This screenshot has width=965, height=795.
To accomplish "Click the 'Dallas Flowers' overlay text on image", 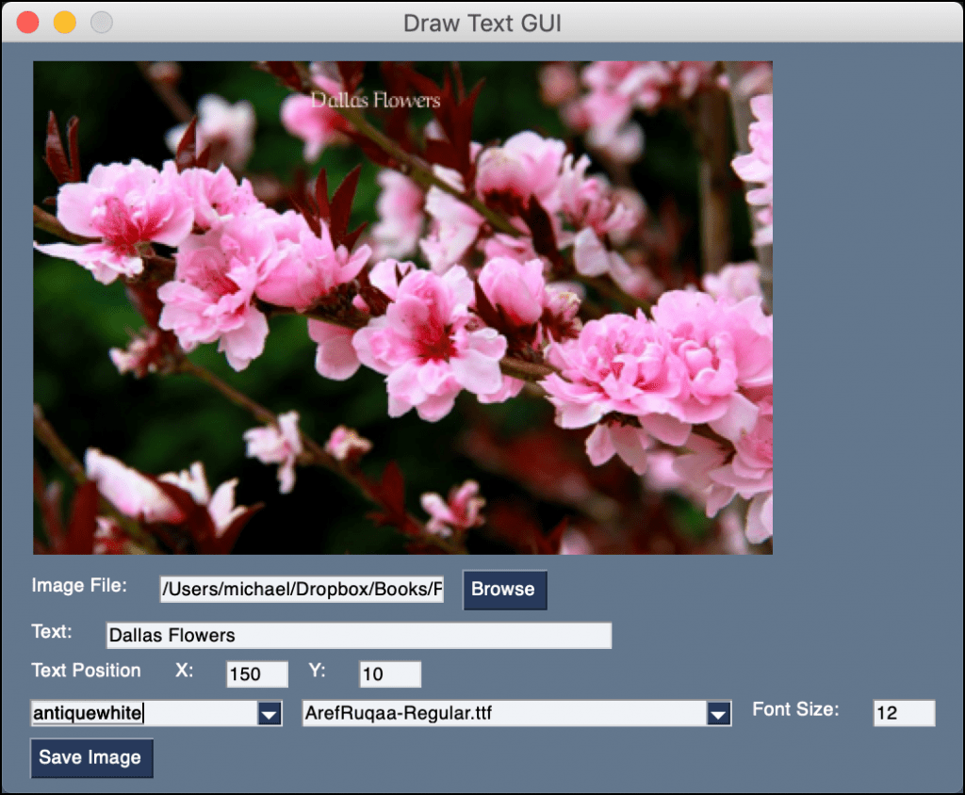I will tap(375, 100).
